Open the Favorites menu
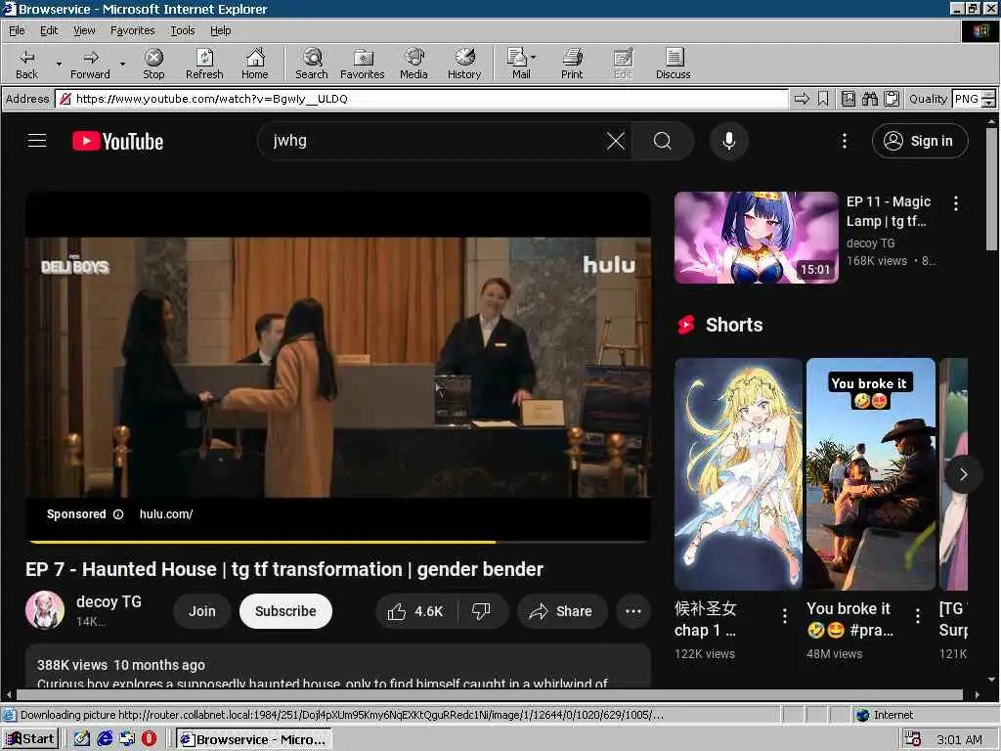This screenshot has width=1001, height=751. [x=132, y=30]
